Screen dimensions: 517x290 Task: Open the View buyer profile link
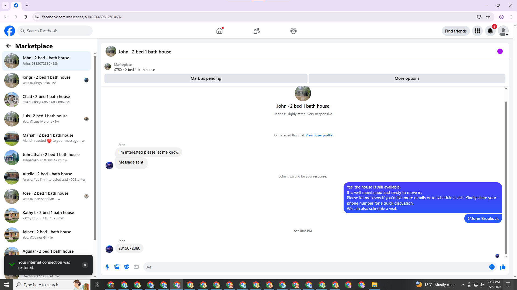pyautogui.click(x=319, y=135)
